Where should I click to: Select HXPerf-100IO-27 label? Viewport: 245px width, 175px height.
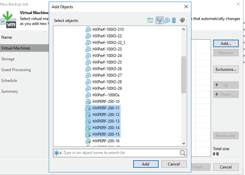pos(107,76)
